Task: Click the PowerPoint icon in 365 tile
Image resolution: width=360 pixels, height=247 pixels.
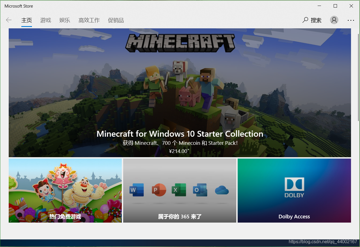Action: point(159,190)
